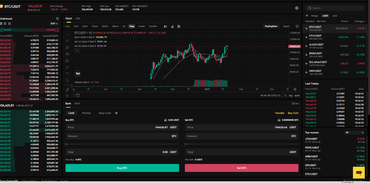Toggle favorite star for ETH/USDT
The width and height of the screenshot is (370, 183).
coord(306,37)
